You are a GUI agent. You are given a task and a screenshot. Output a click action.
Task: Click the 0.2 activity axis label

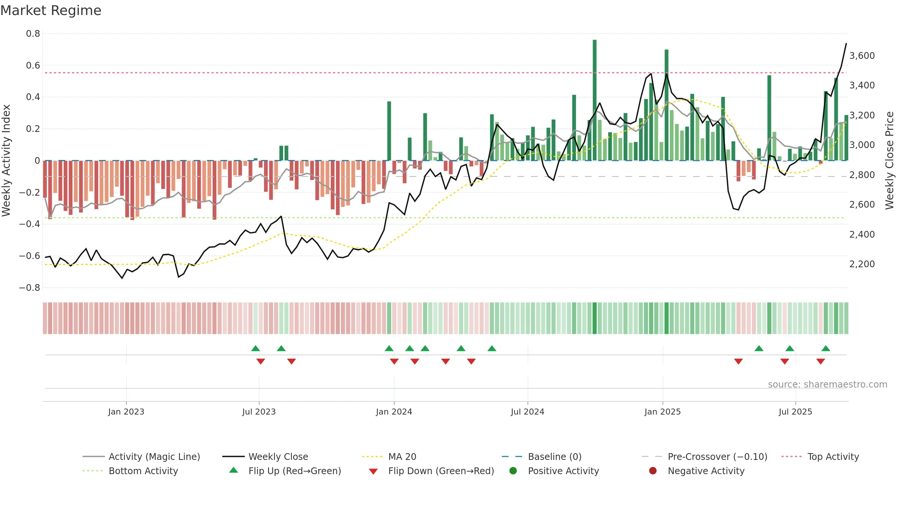(33, 129)
